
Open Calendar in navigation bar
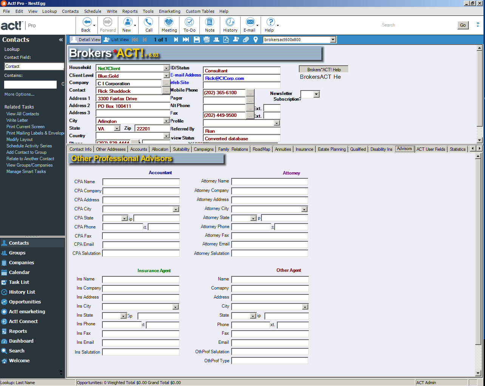click(19, 272)
